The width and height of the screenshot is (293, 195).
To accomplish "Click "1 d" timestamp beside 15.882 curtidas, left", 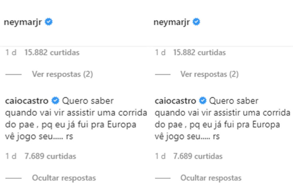I will coord(11,53).
